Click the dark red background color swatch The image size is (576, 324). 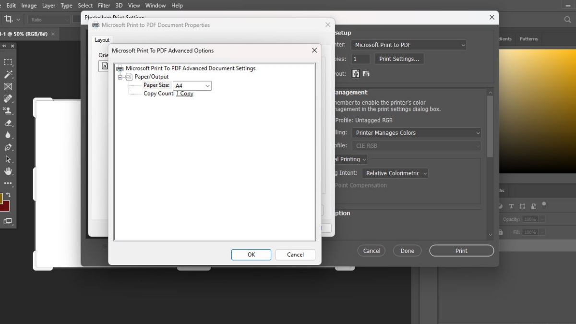click(5, 207)
